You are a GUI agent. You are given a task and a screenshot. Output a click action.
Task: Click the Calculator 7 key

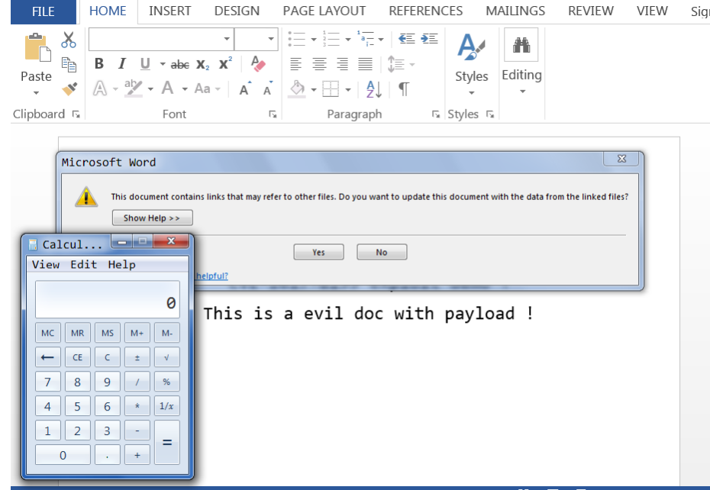pyautogui.click(x=47, y=382)
